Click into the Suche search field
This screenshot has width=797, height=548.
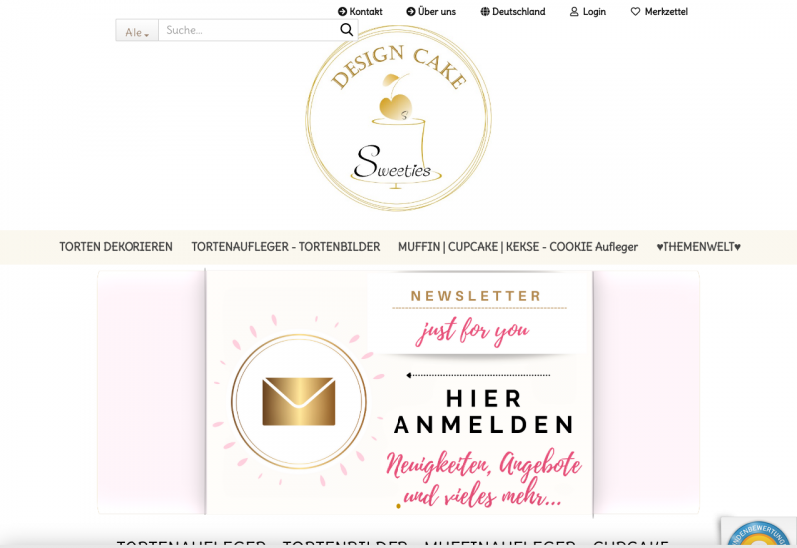(249, 31)
